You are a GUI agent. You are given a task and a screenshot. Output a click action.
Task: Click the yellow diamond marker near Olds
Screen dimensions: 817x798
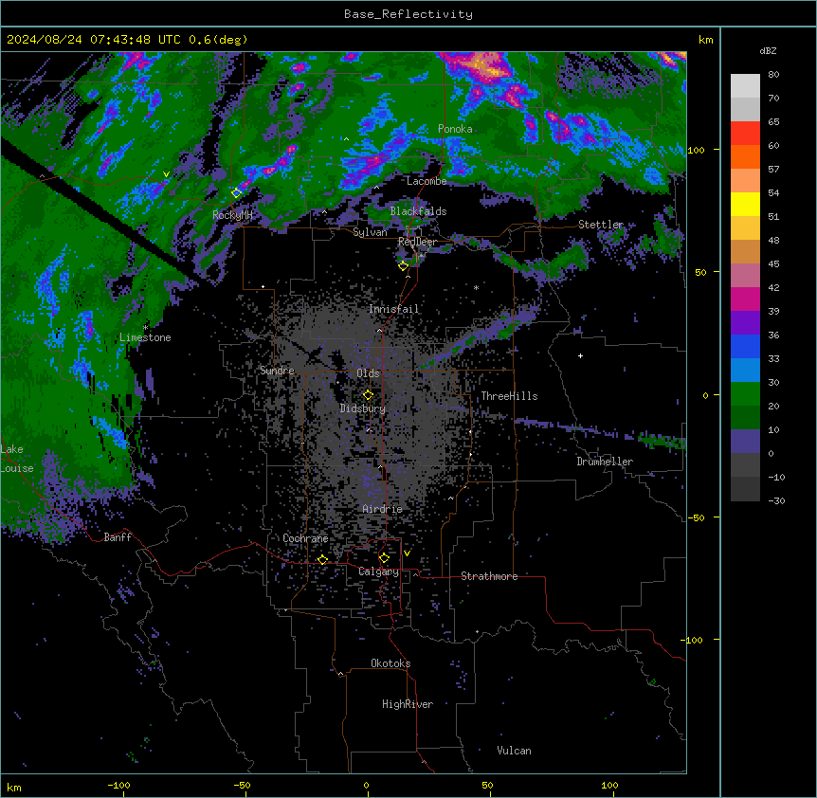point(368,395)
